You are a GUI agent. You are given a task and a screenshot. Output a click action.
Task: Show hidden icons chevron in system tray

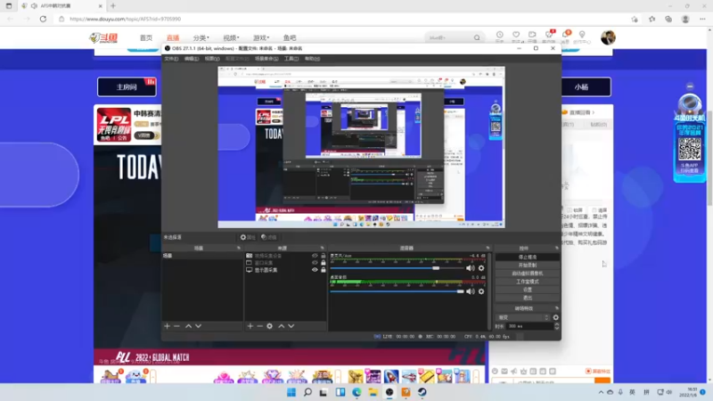tap(601, 392)
